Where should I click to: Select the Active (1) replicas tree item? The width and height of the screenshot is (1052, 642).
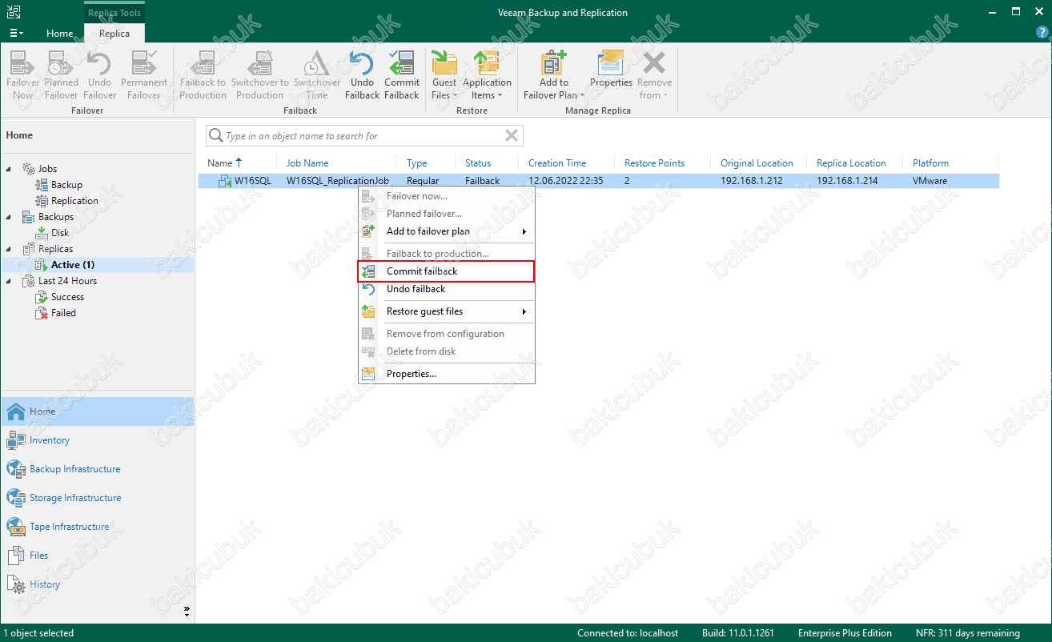[x=73, y=265]
